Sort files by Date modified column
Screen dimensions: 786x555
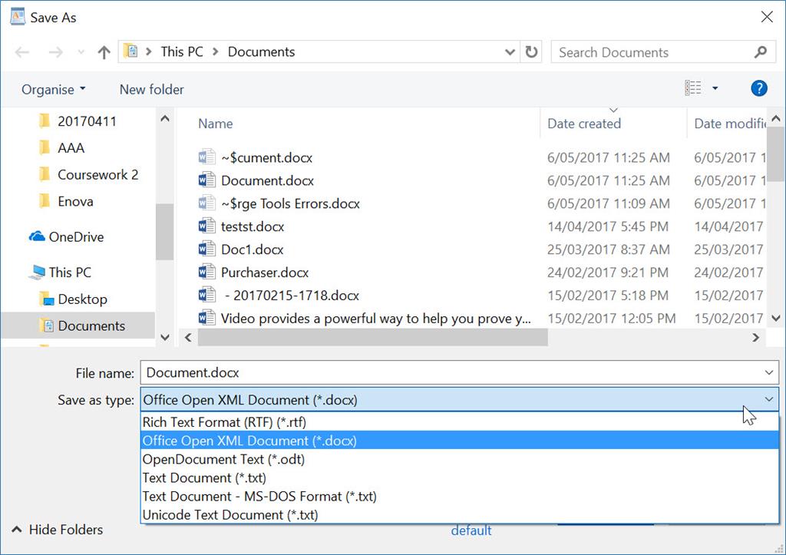730,124
